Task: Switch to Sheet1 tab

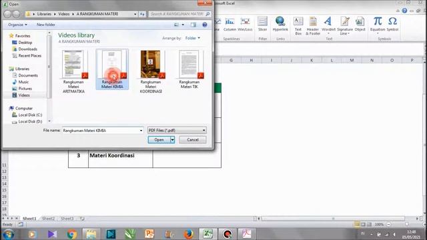Action: point(29,219)
